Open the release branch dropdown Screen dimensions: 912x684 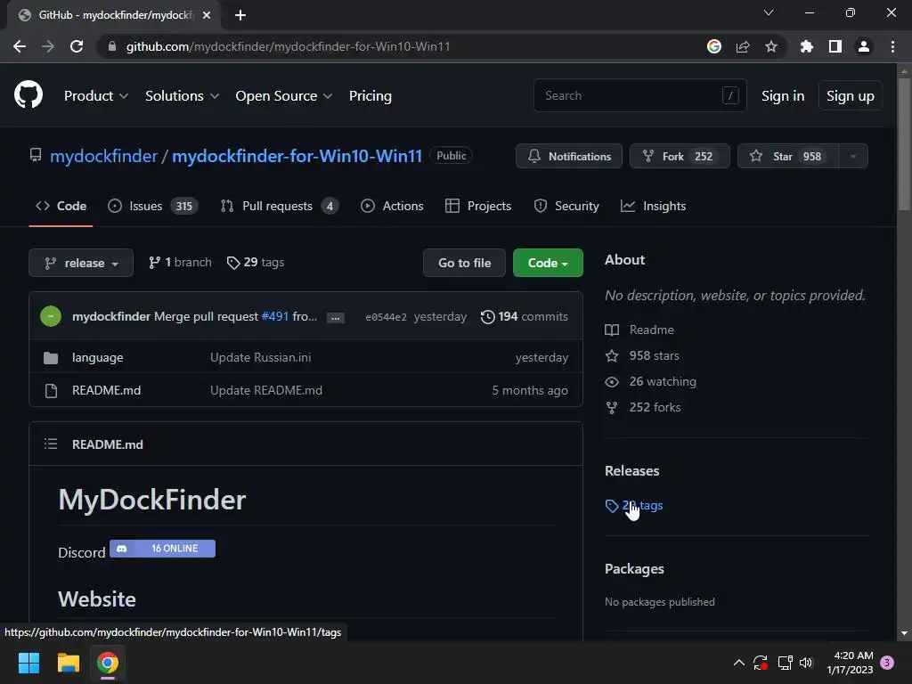(x=81, y=263)
